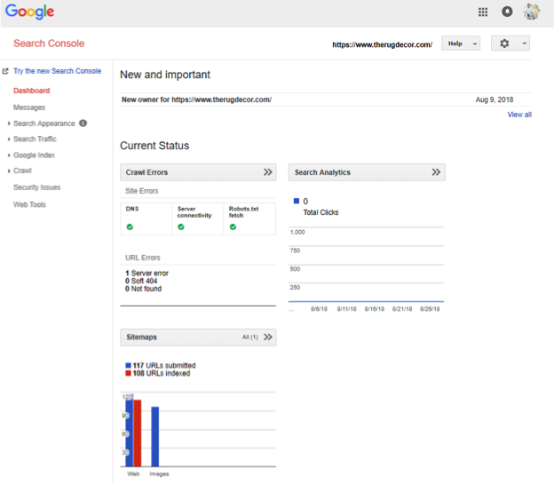
Task: Open Crawl Errors double-arrow icon
Action: (268, 172)
